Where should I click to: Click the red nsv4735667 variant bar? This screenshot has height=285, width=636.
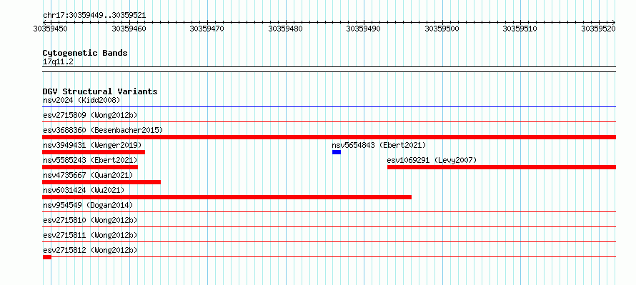(101, 182)
